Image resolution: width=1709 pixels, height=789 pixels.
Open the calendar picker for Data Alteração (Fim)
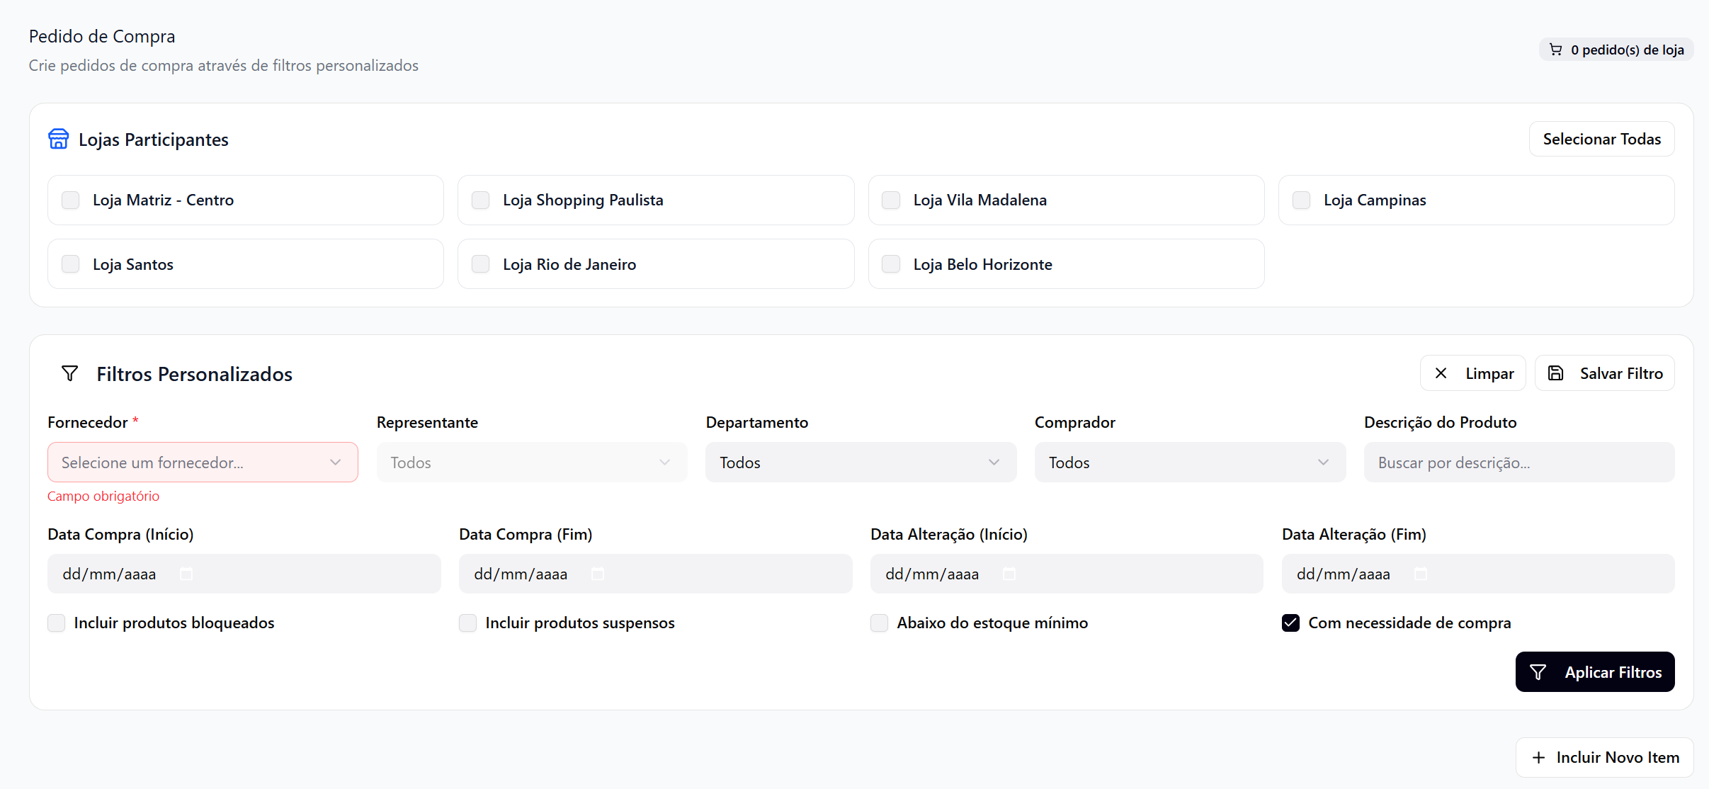pyautogui.click(x=1421, y=574)
